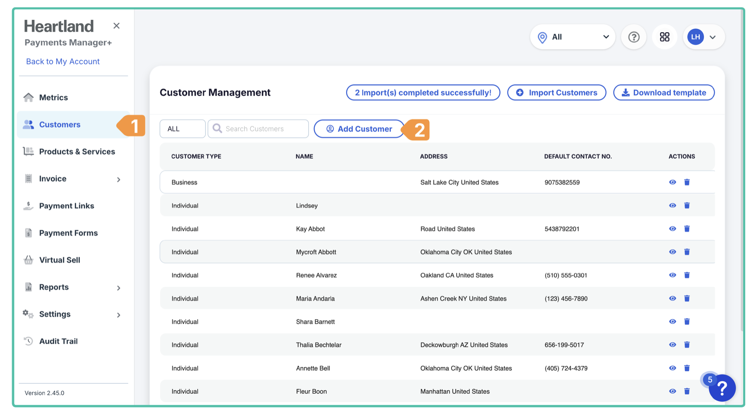Click the LH user avatar
This screenshot has width=756, height=413.
[x=695, y=37]
